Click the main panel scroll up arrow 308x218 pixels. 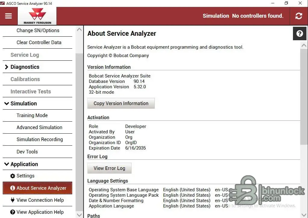coord(304,46)
